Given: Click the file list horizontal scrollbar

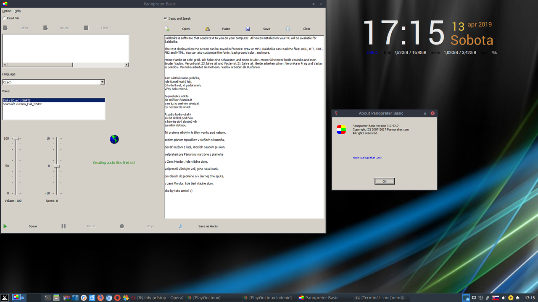Looking at the screenshot, I should point(66,65).
